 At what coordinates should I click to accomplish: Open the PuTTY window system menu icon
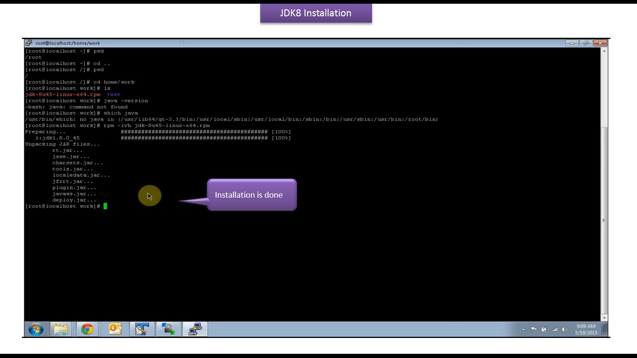(29, 43)
